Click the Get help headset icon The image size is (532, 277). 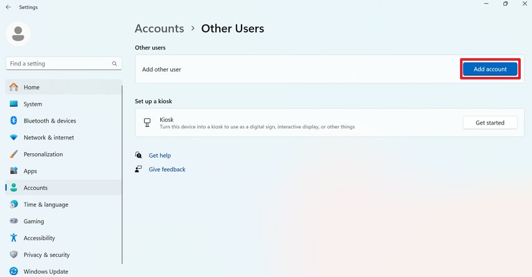138,155
